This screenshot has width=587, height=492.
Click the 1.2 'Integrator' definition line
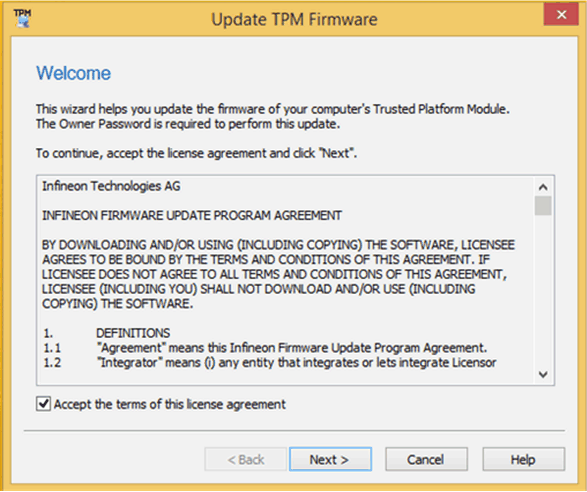[296, 363]
